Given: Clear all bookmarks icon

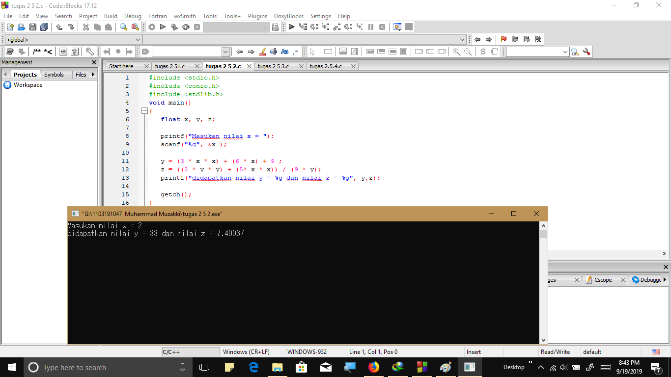Looking at the screenshot, I should tap(538, 39).
